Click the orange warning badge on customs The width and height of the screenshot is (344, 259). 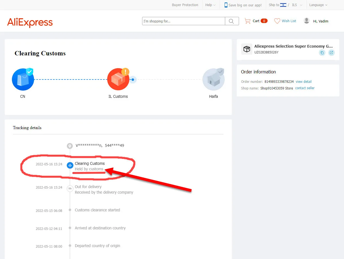(x=125, y=72)
